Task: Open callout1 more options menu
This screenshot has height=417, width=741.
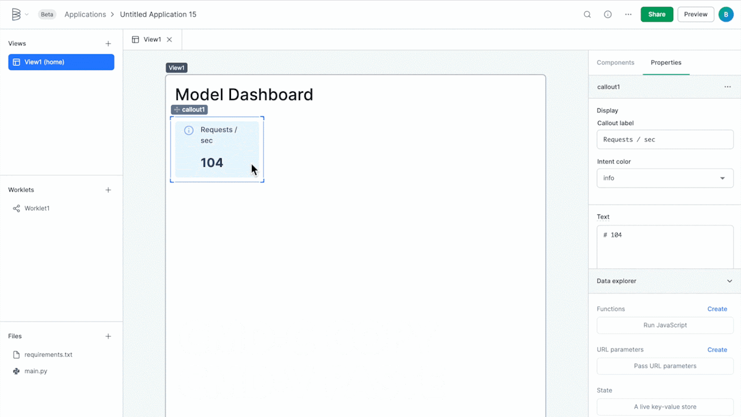Action: click(x=727, y=87)
